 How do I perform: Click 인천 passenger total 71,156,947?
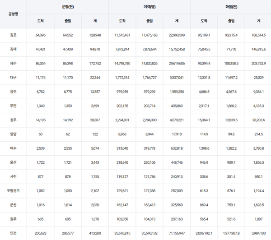[177, 233]
